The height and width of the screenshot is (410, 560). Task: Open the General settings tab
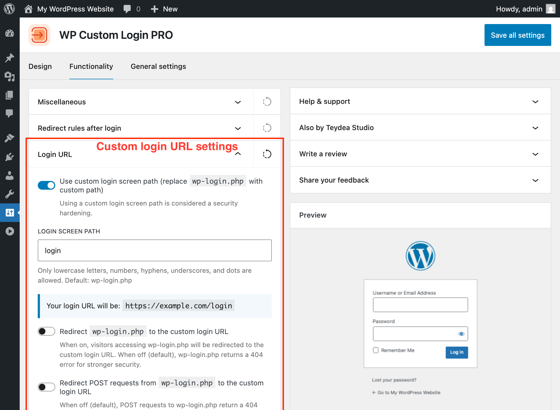click(158, 66)
